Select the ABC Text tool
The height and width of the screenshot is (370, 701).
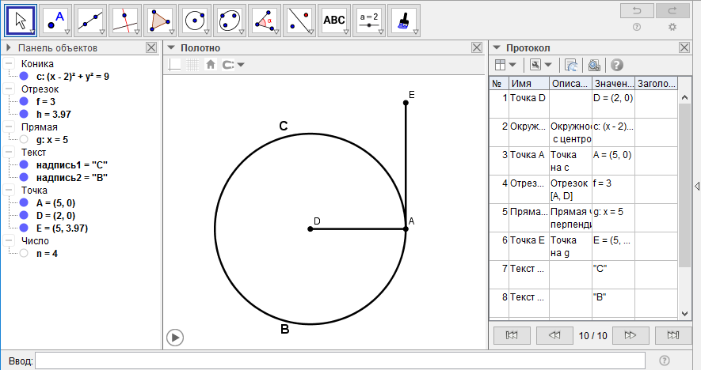tap(334, 21)
